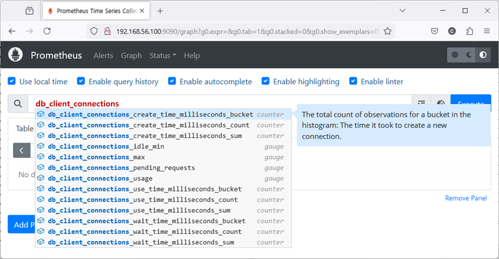Select create_time_milliseconds_sum suggestion
This screenshot has height=259, width=499.
click(x=163, y=136)
